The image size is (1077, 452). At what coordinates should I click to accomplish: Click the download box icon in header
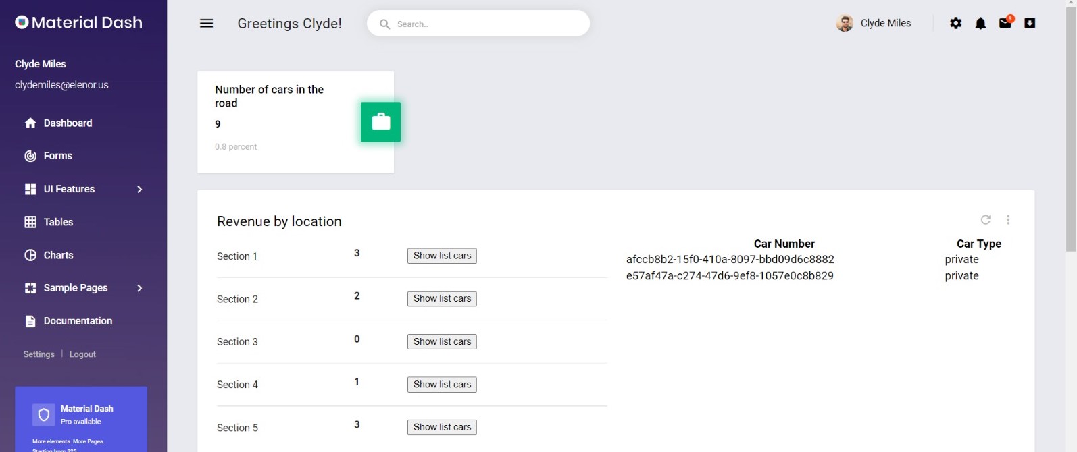click(1030, 23)
